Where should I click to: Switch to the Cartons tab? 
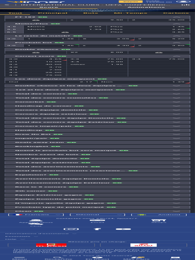[x=176, y=13]
